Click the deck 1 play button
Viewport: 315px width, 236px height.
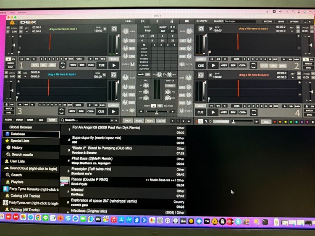click(x=114, y=65)
